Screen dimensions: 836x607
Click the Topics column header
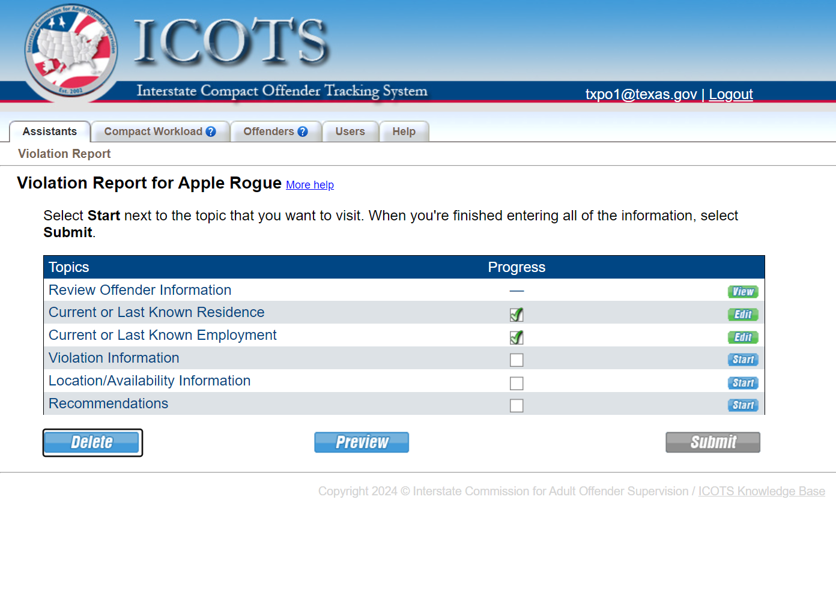(69, 267)
